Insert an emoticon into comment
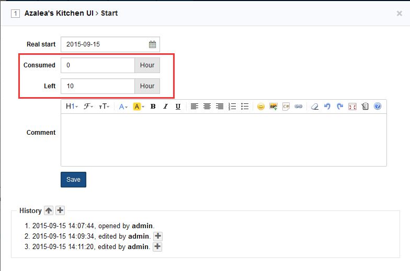Image resolution: width=410 pixels, height=271 pixels. (x=260, y=107)
